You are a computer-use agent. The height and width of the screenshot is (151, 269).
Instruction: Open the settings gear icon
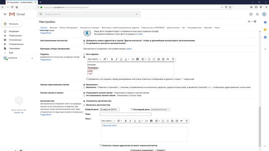click(x=255, y=21)
